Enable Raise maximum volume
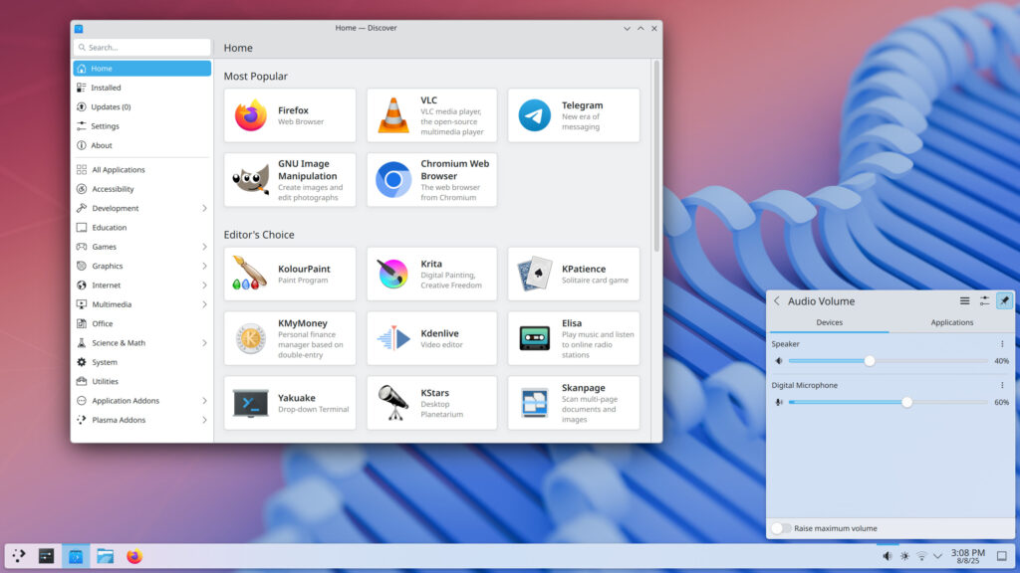 pyautogui.click(x=779, y=528)
